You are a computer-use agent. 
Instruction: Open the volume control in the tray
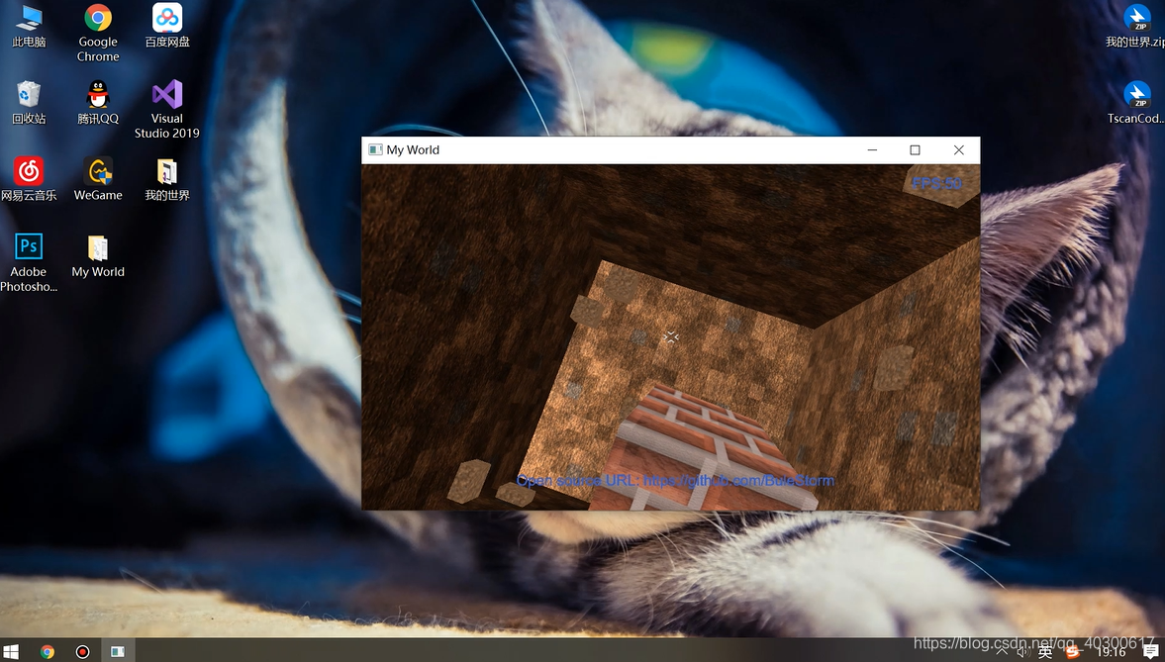[x=1023, y=651]
